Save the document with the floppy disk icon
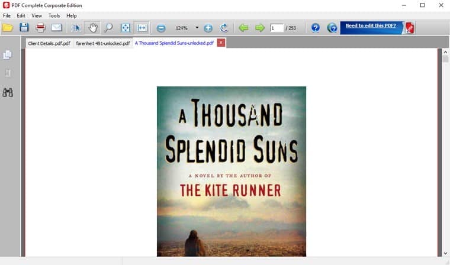This screenshot has width=450, height=265. tap(24, 28)
